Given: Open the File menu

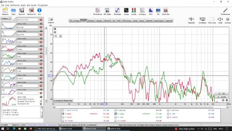Looking at the screenshot, I should pyautogui.click(x=3, y=5).
